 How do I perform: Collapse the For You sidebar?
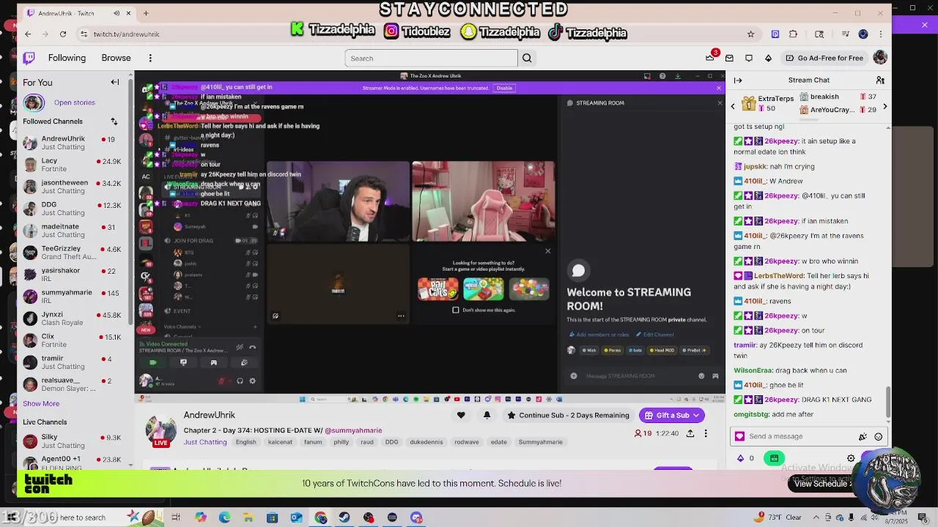[115, 82]
